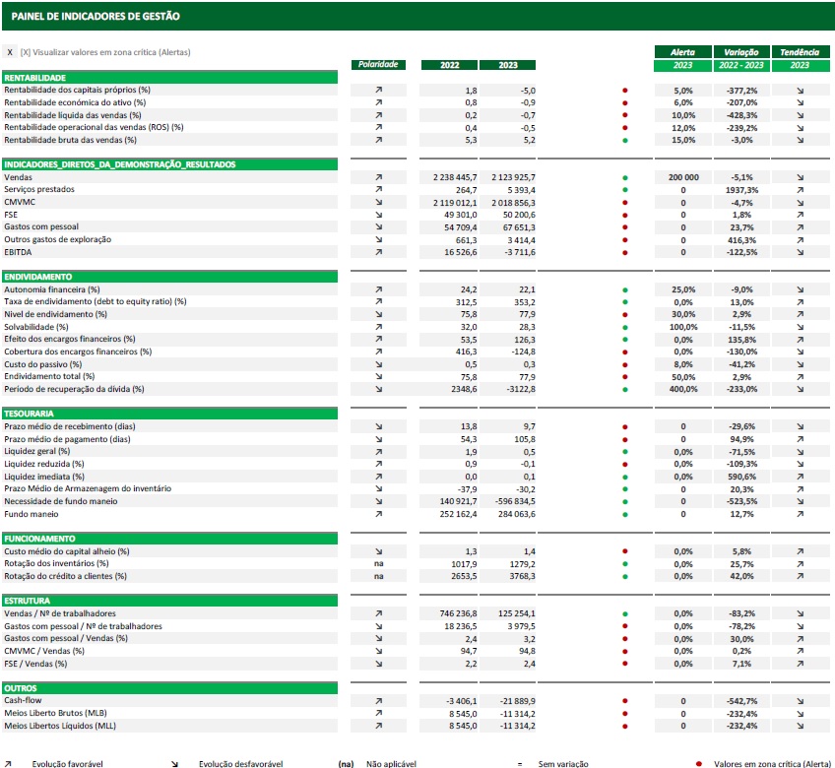Screen dimensions: 835x768
Task: Select the alert dot for Serviços prestados
Action: pyautogui.click(x=624, y=190)
